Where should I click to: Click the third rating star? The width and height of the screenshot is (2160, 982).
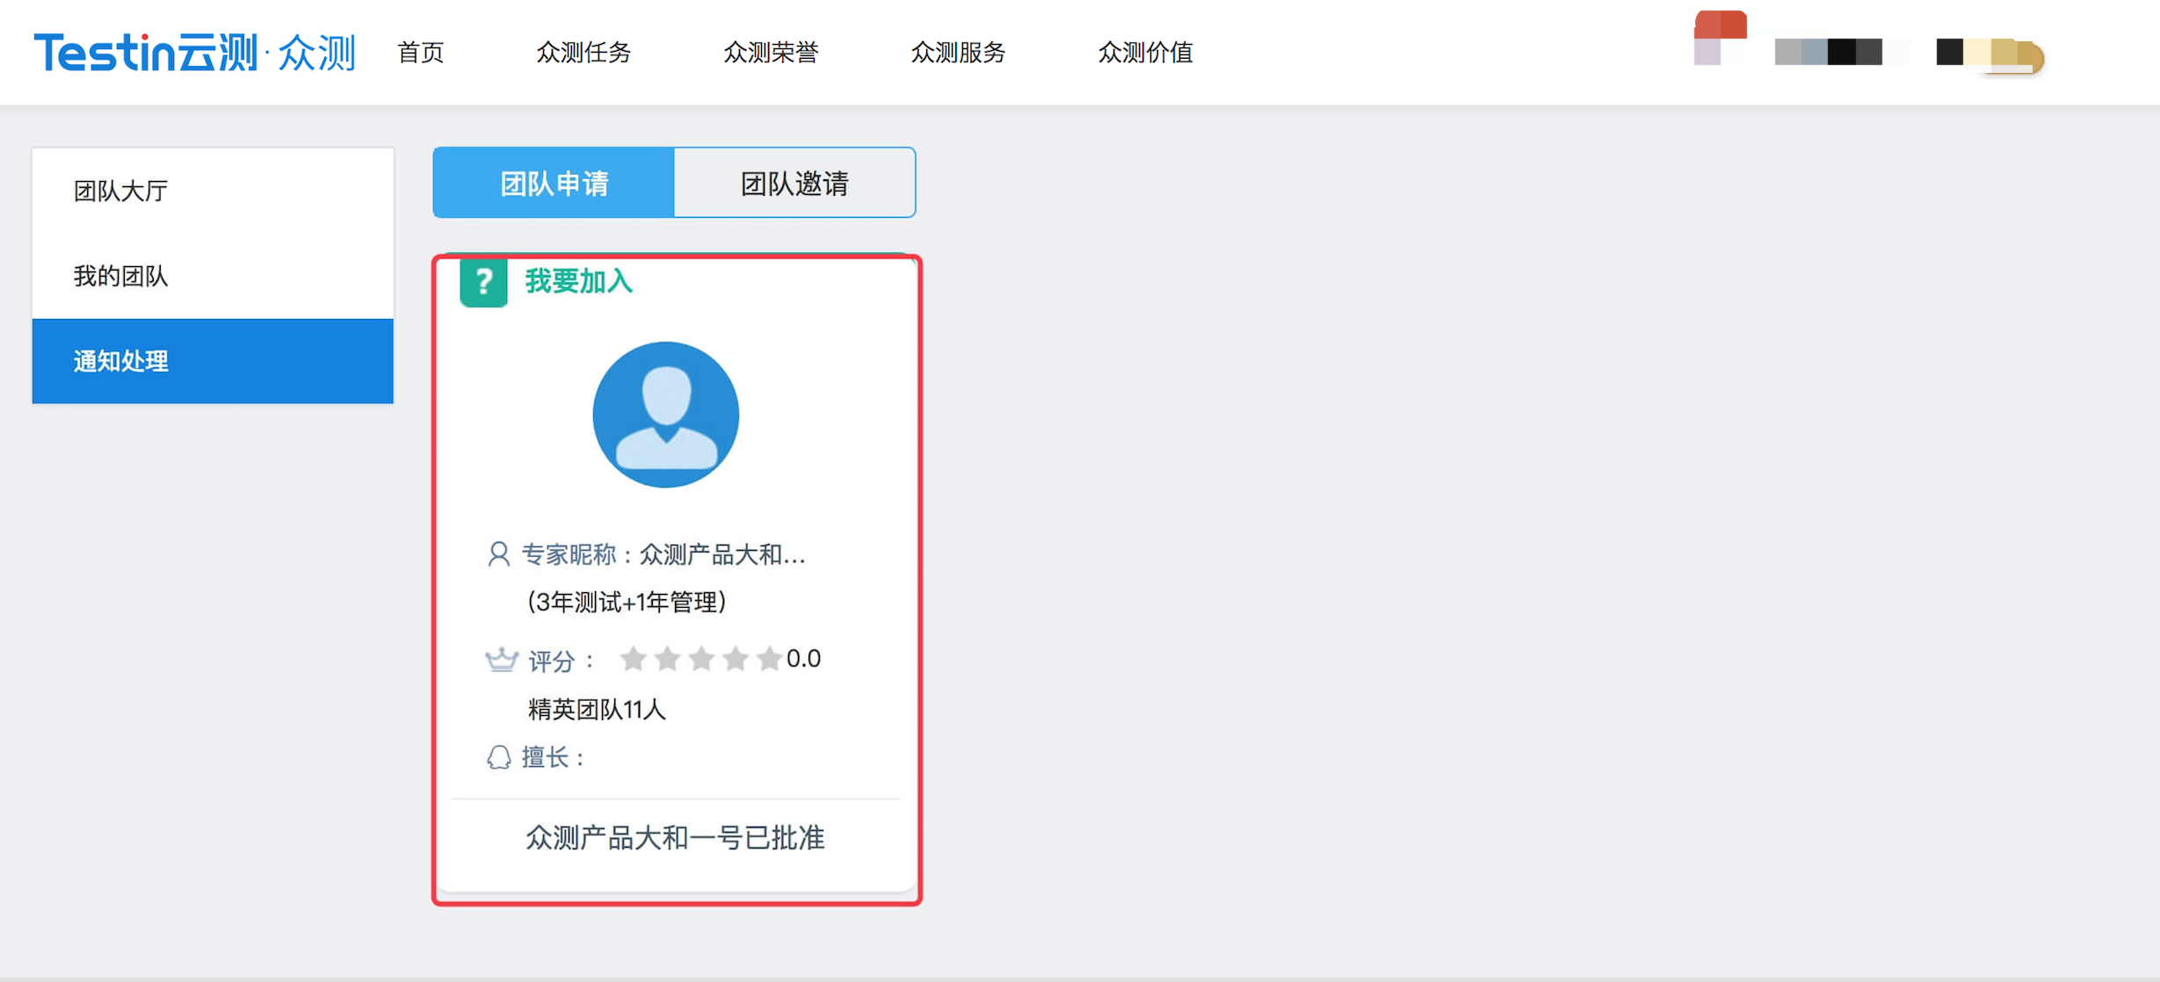click(701, 659)
